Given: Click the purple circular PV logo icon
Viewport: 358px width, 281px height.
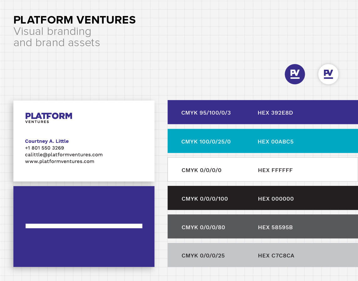Looking at the screenshot, I should coord(295,74).
